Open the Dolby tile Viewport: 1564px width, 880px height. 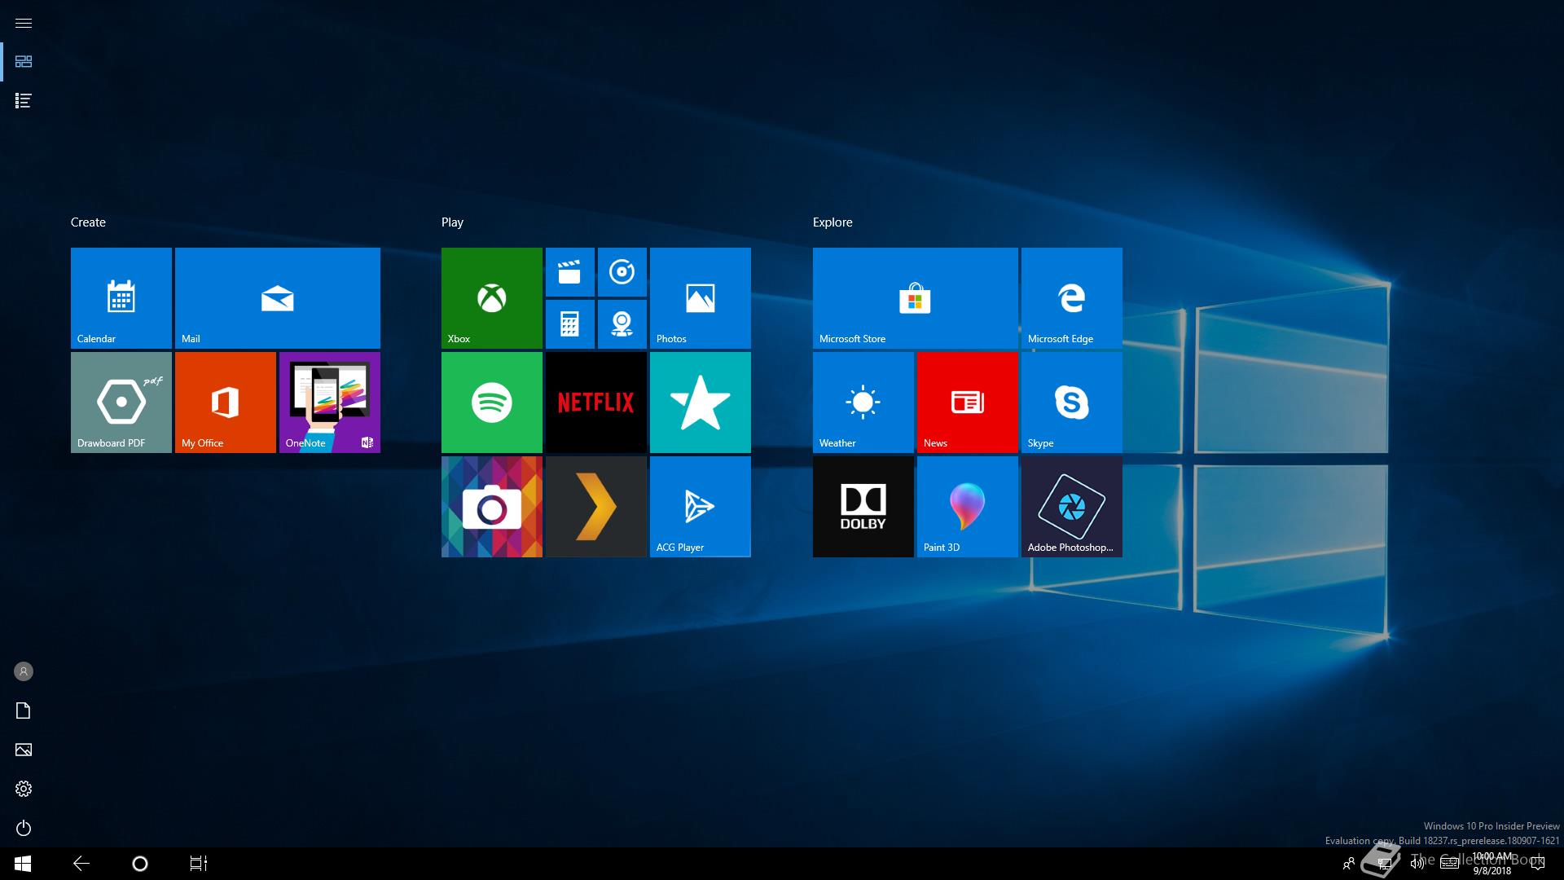coord(863,507)
